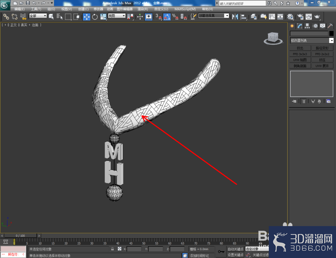This screenshot has width=336, height=258.
Task: Toggle Percent Snap
Action: click(175, 16)
